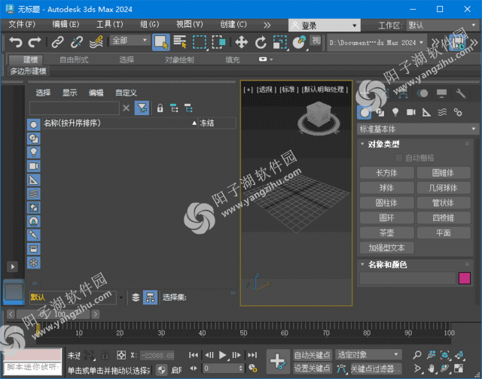Click the Bind to Space Warp icon
The width and height of the screenshot is (482, 379).
coord(96,42)
